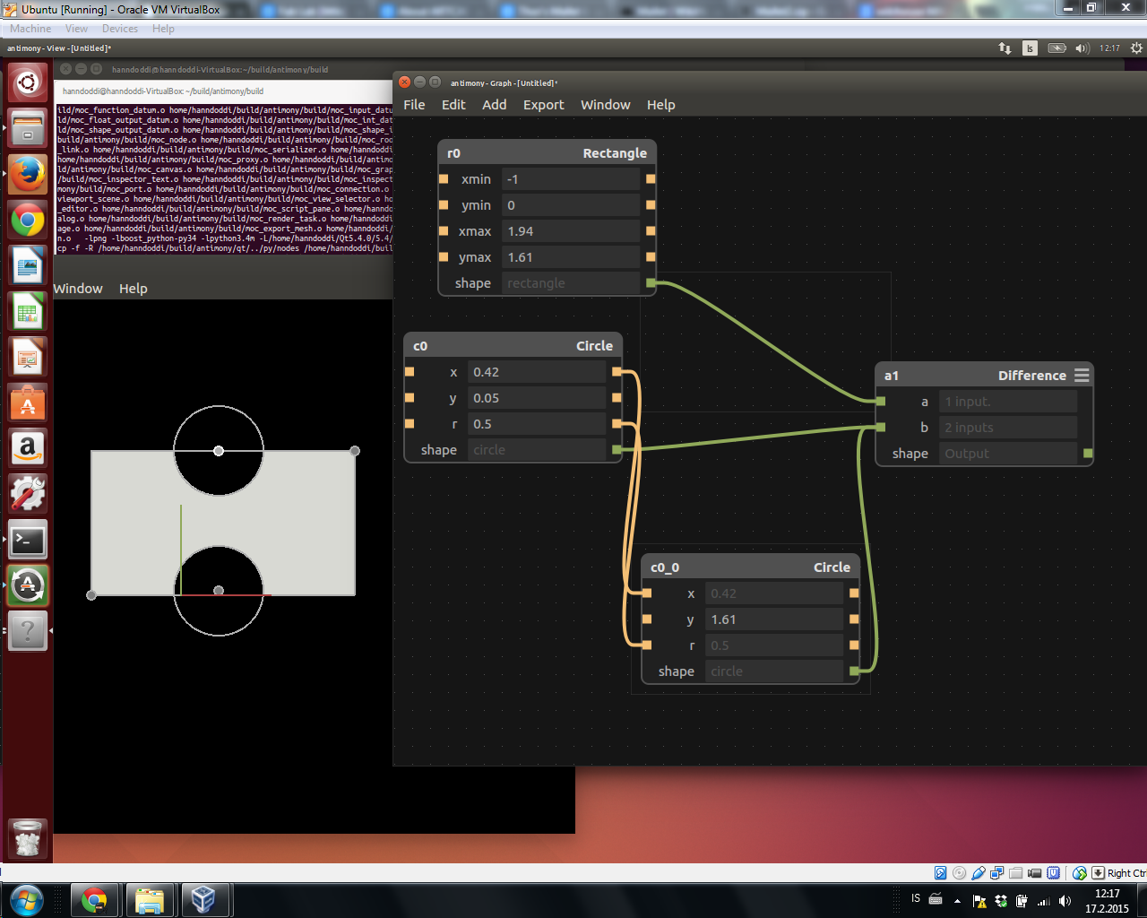The height and width of the screenshot is (918, 1147).
Task: Open LibreOffice Writer in the launcher
Action: pyautogui.click(x=28, y=265)
